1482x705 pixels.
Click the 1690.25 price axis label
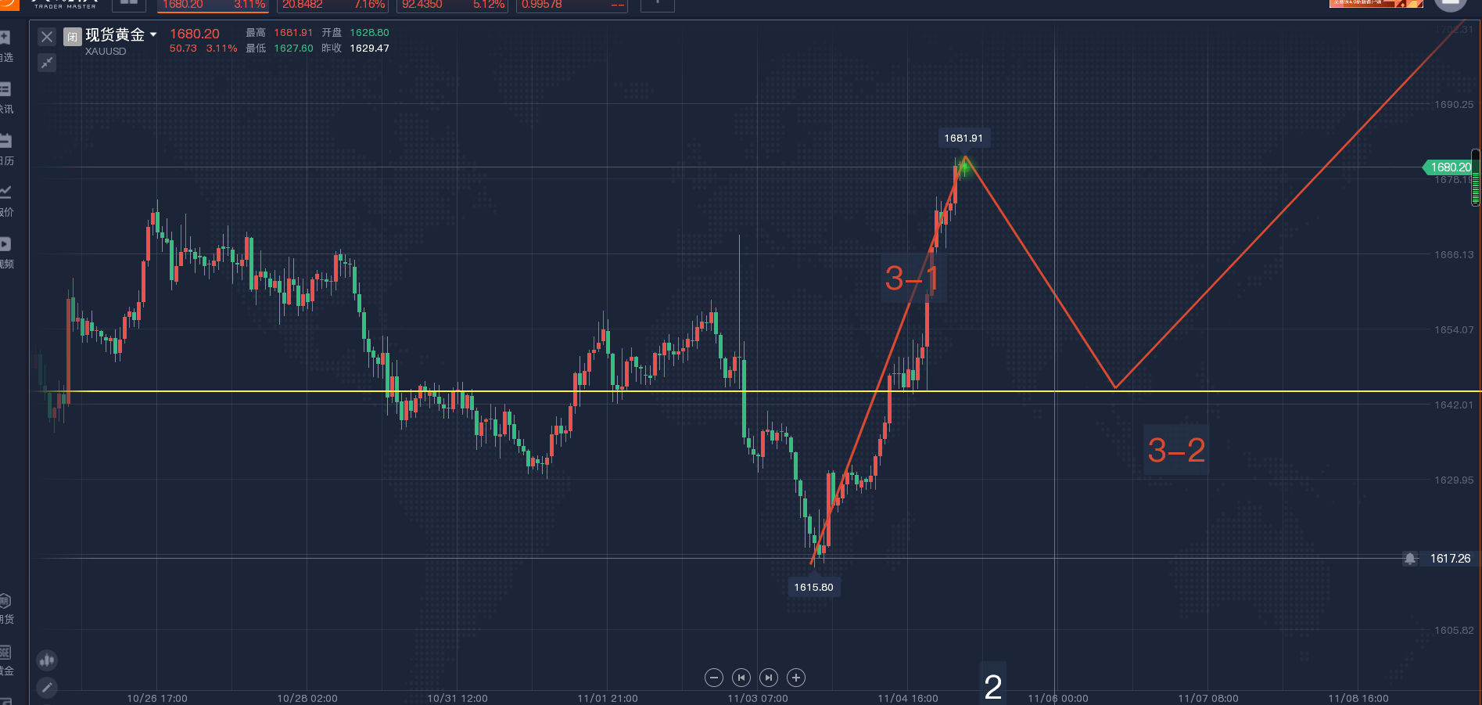pyautogui.click(x=1454, y=104)
